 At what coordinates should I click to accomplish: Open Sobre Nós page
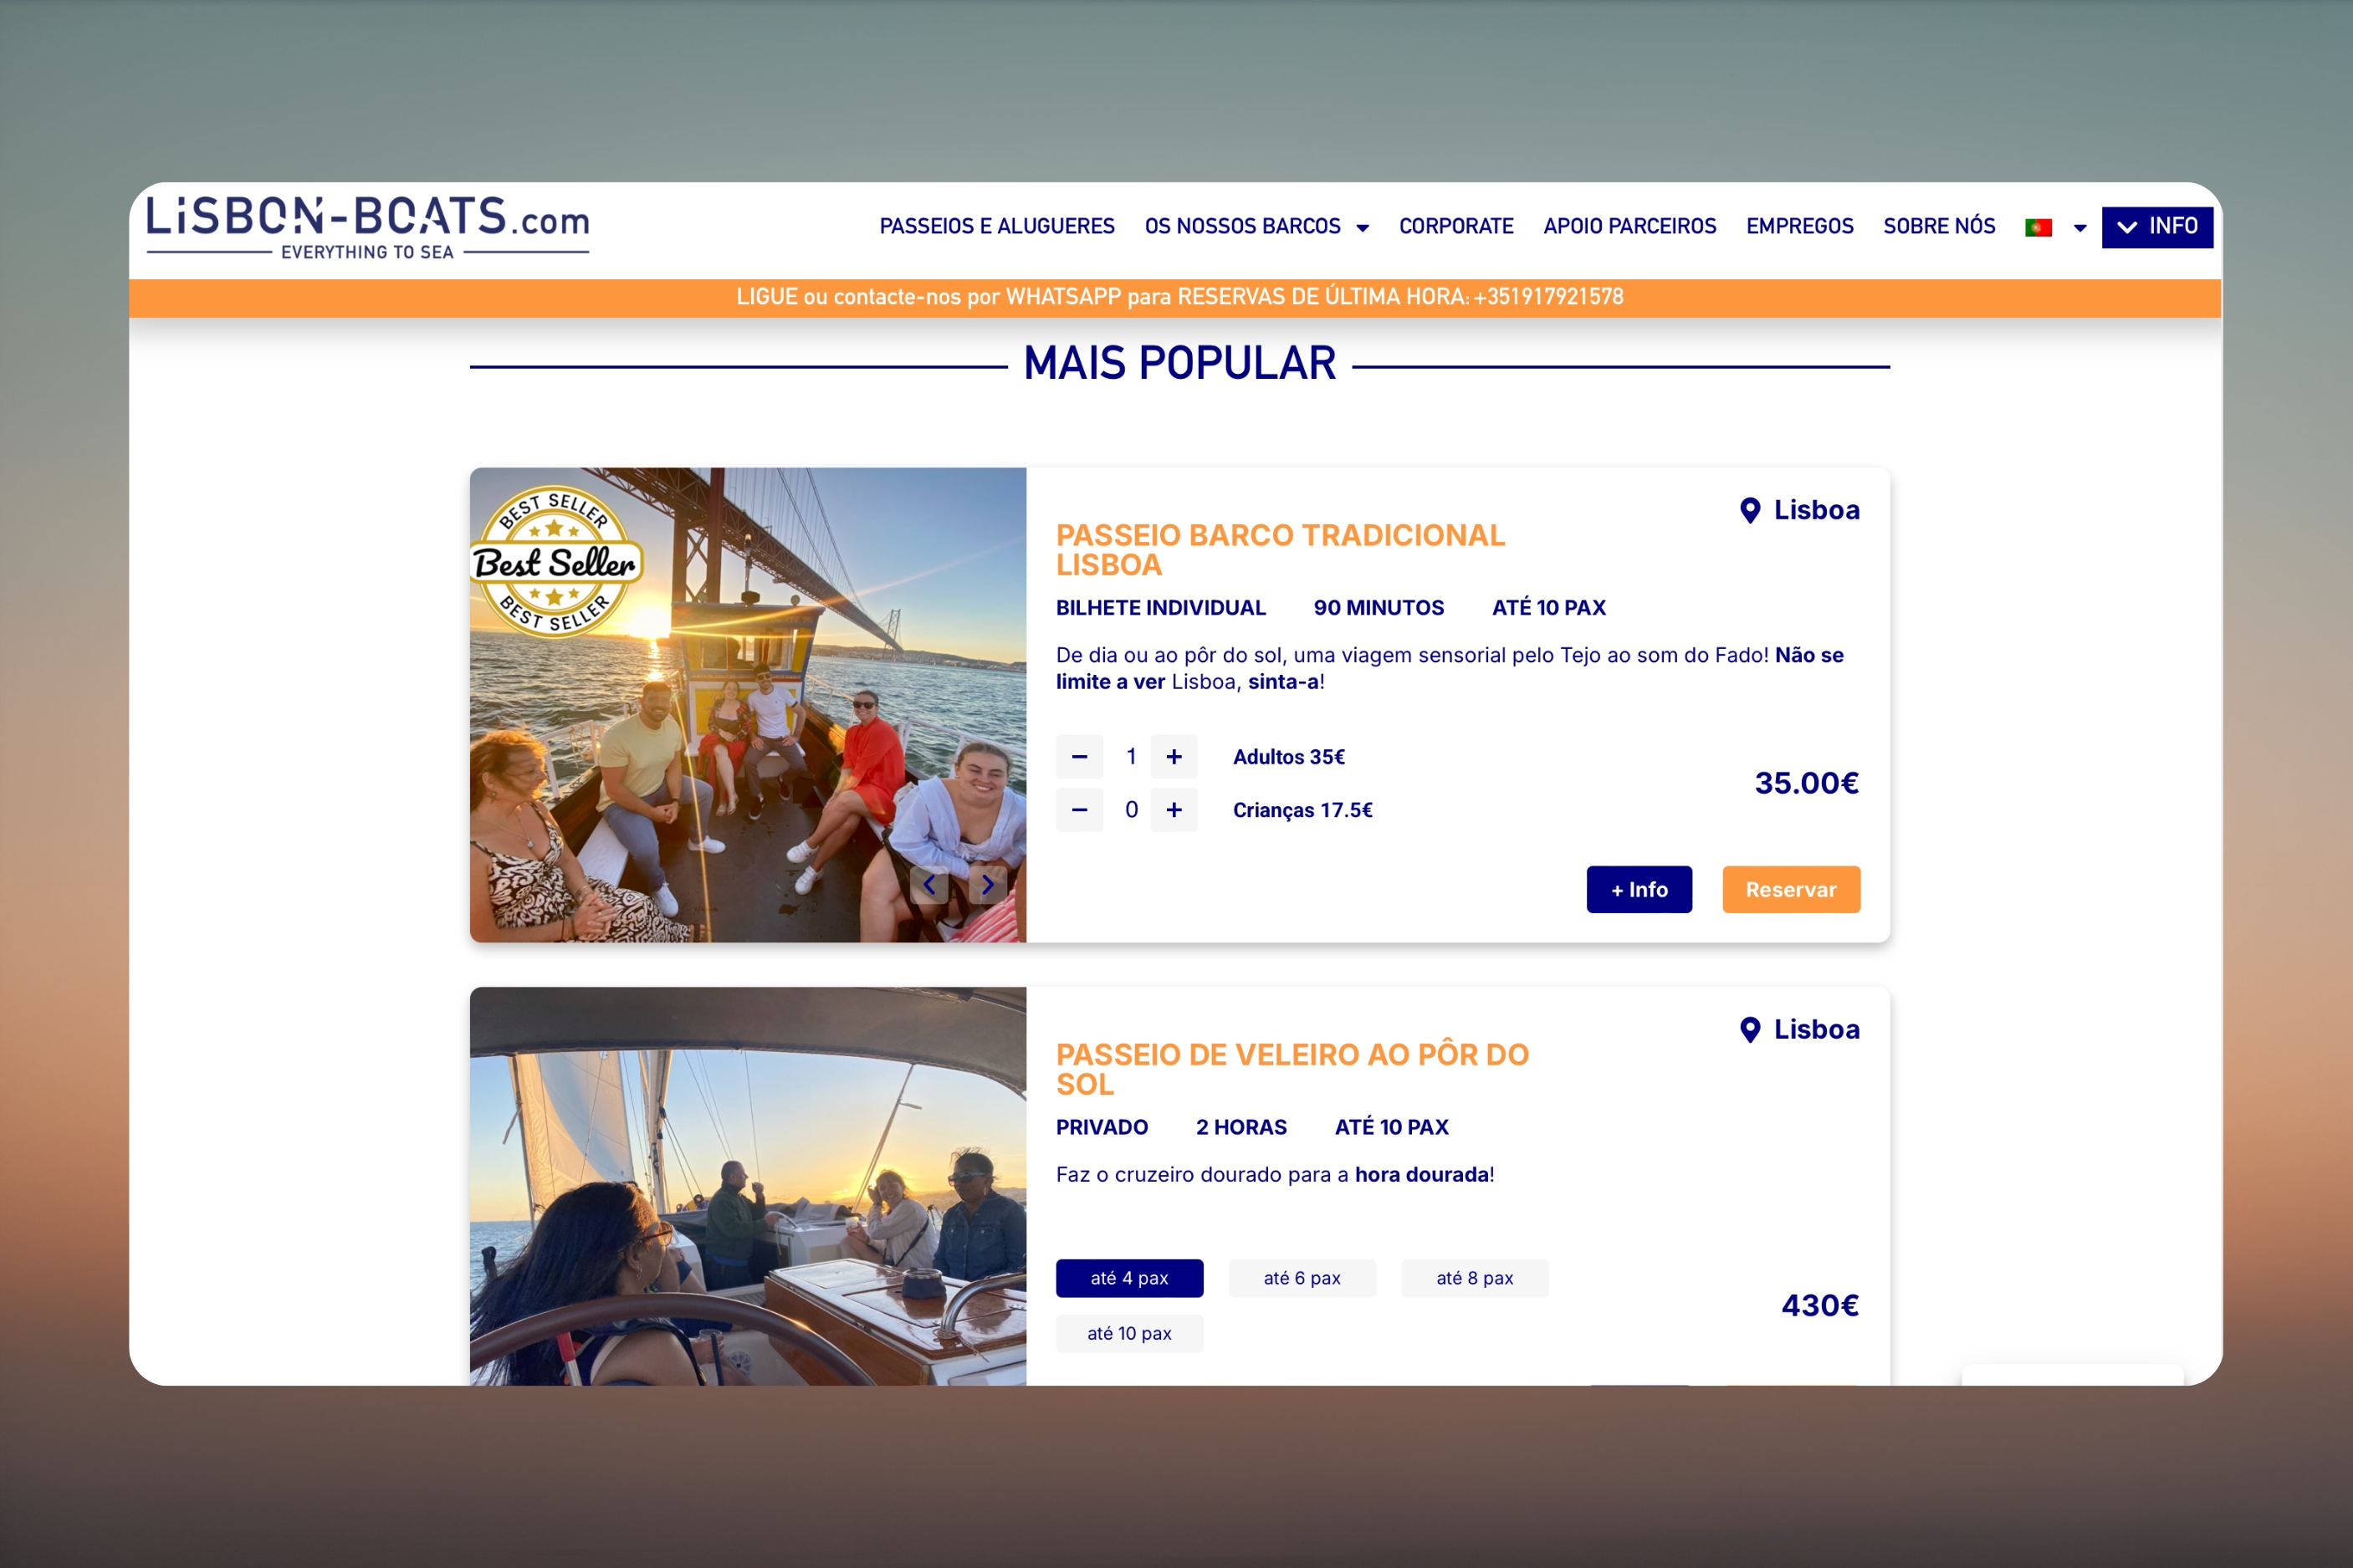coord(1939,227)
